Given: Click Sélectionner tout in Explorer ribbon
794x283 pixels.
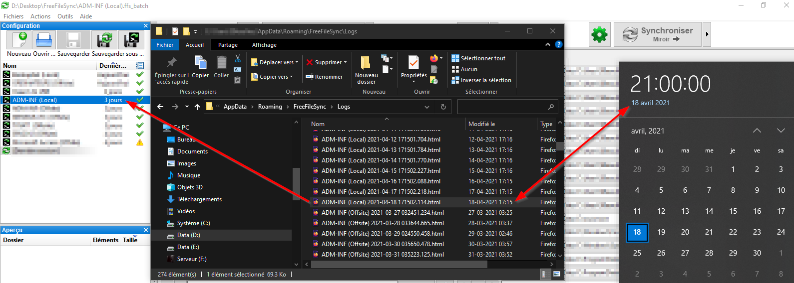Looking at the screenshot, I should tap(478, 58).
